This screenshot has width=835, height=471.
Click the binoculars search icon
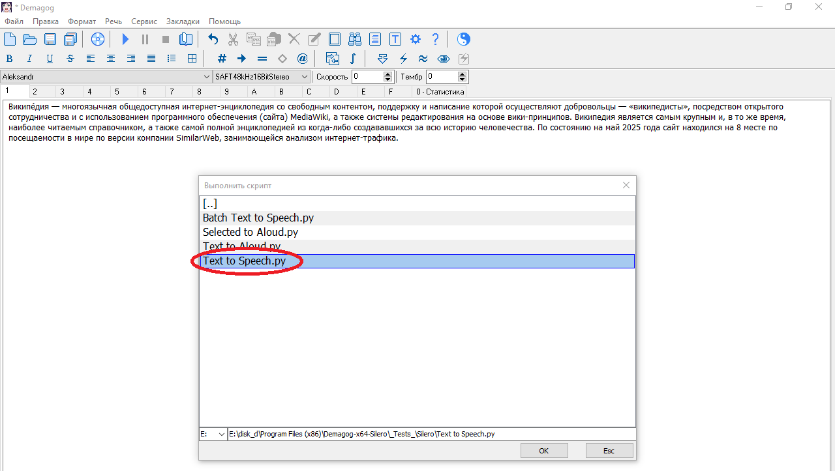(354, 39)
